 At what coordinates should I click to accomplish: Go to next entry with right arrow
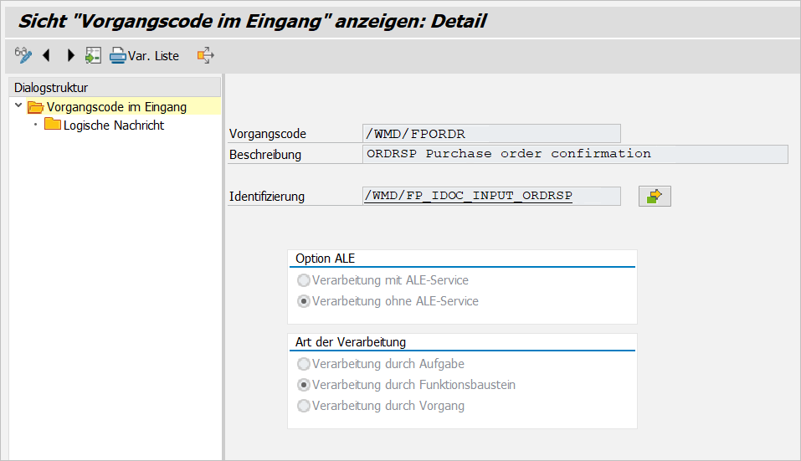pyautogui.click(x=70, y=56)
